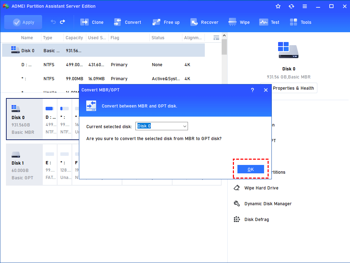The image size is (350, 263).
Task: Sort by Flag column header
Action: pos(115,38)
